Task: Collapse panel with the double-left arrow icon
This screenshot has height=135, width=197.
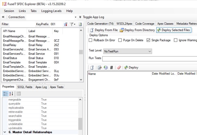Action: (3, 17)
